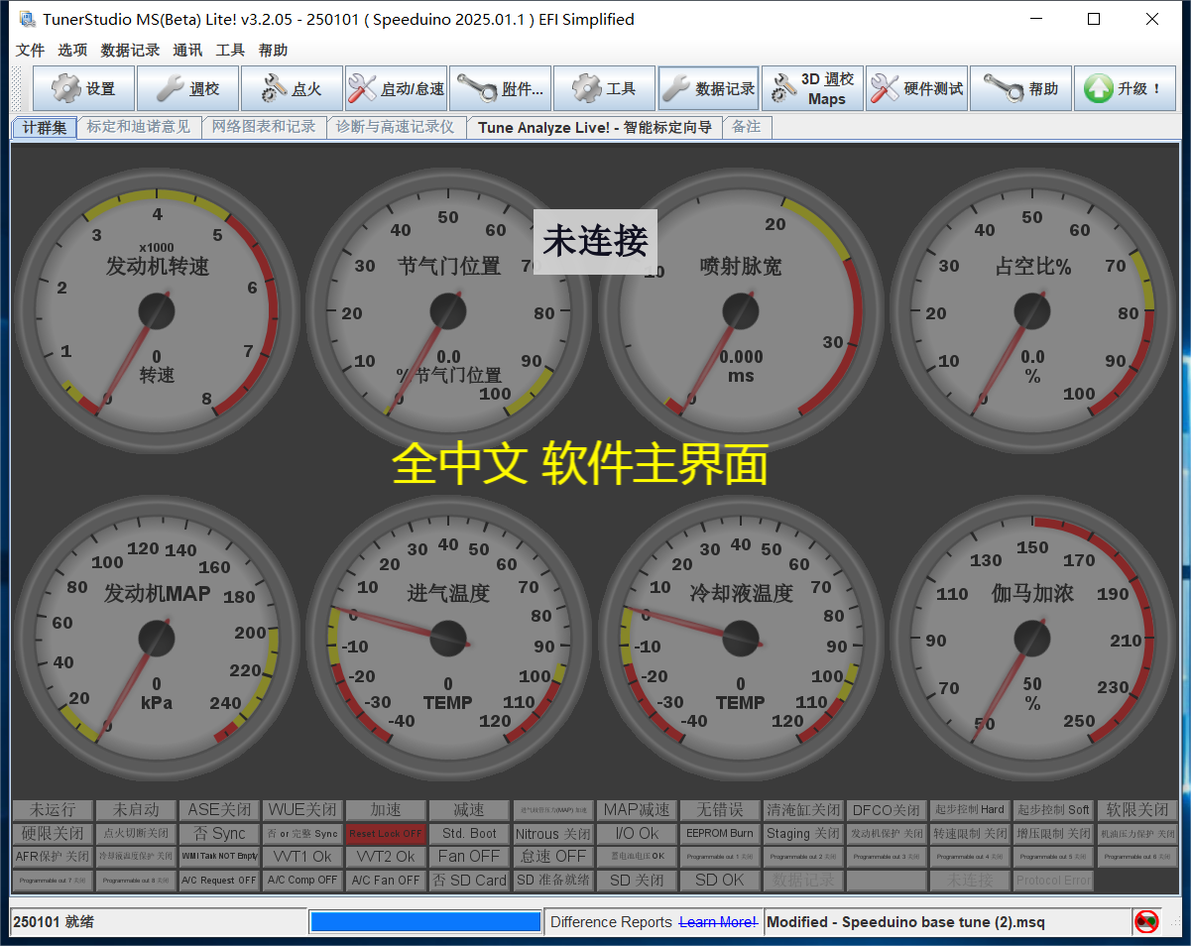Open the 启动/怠速 toolbar button
Screen dimensions: 1191x946
coord(397,88)
